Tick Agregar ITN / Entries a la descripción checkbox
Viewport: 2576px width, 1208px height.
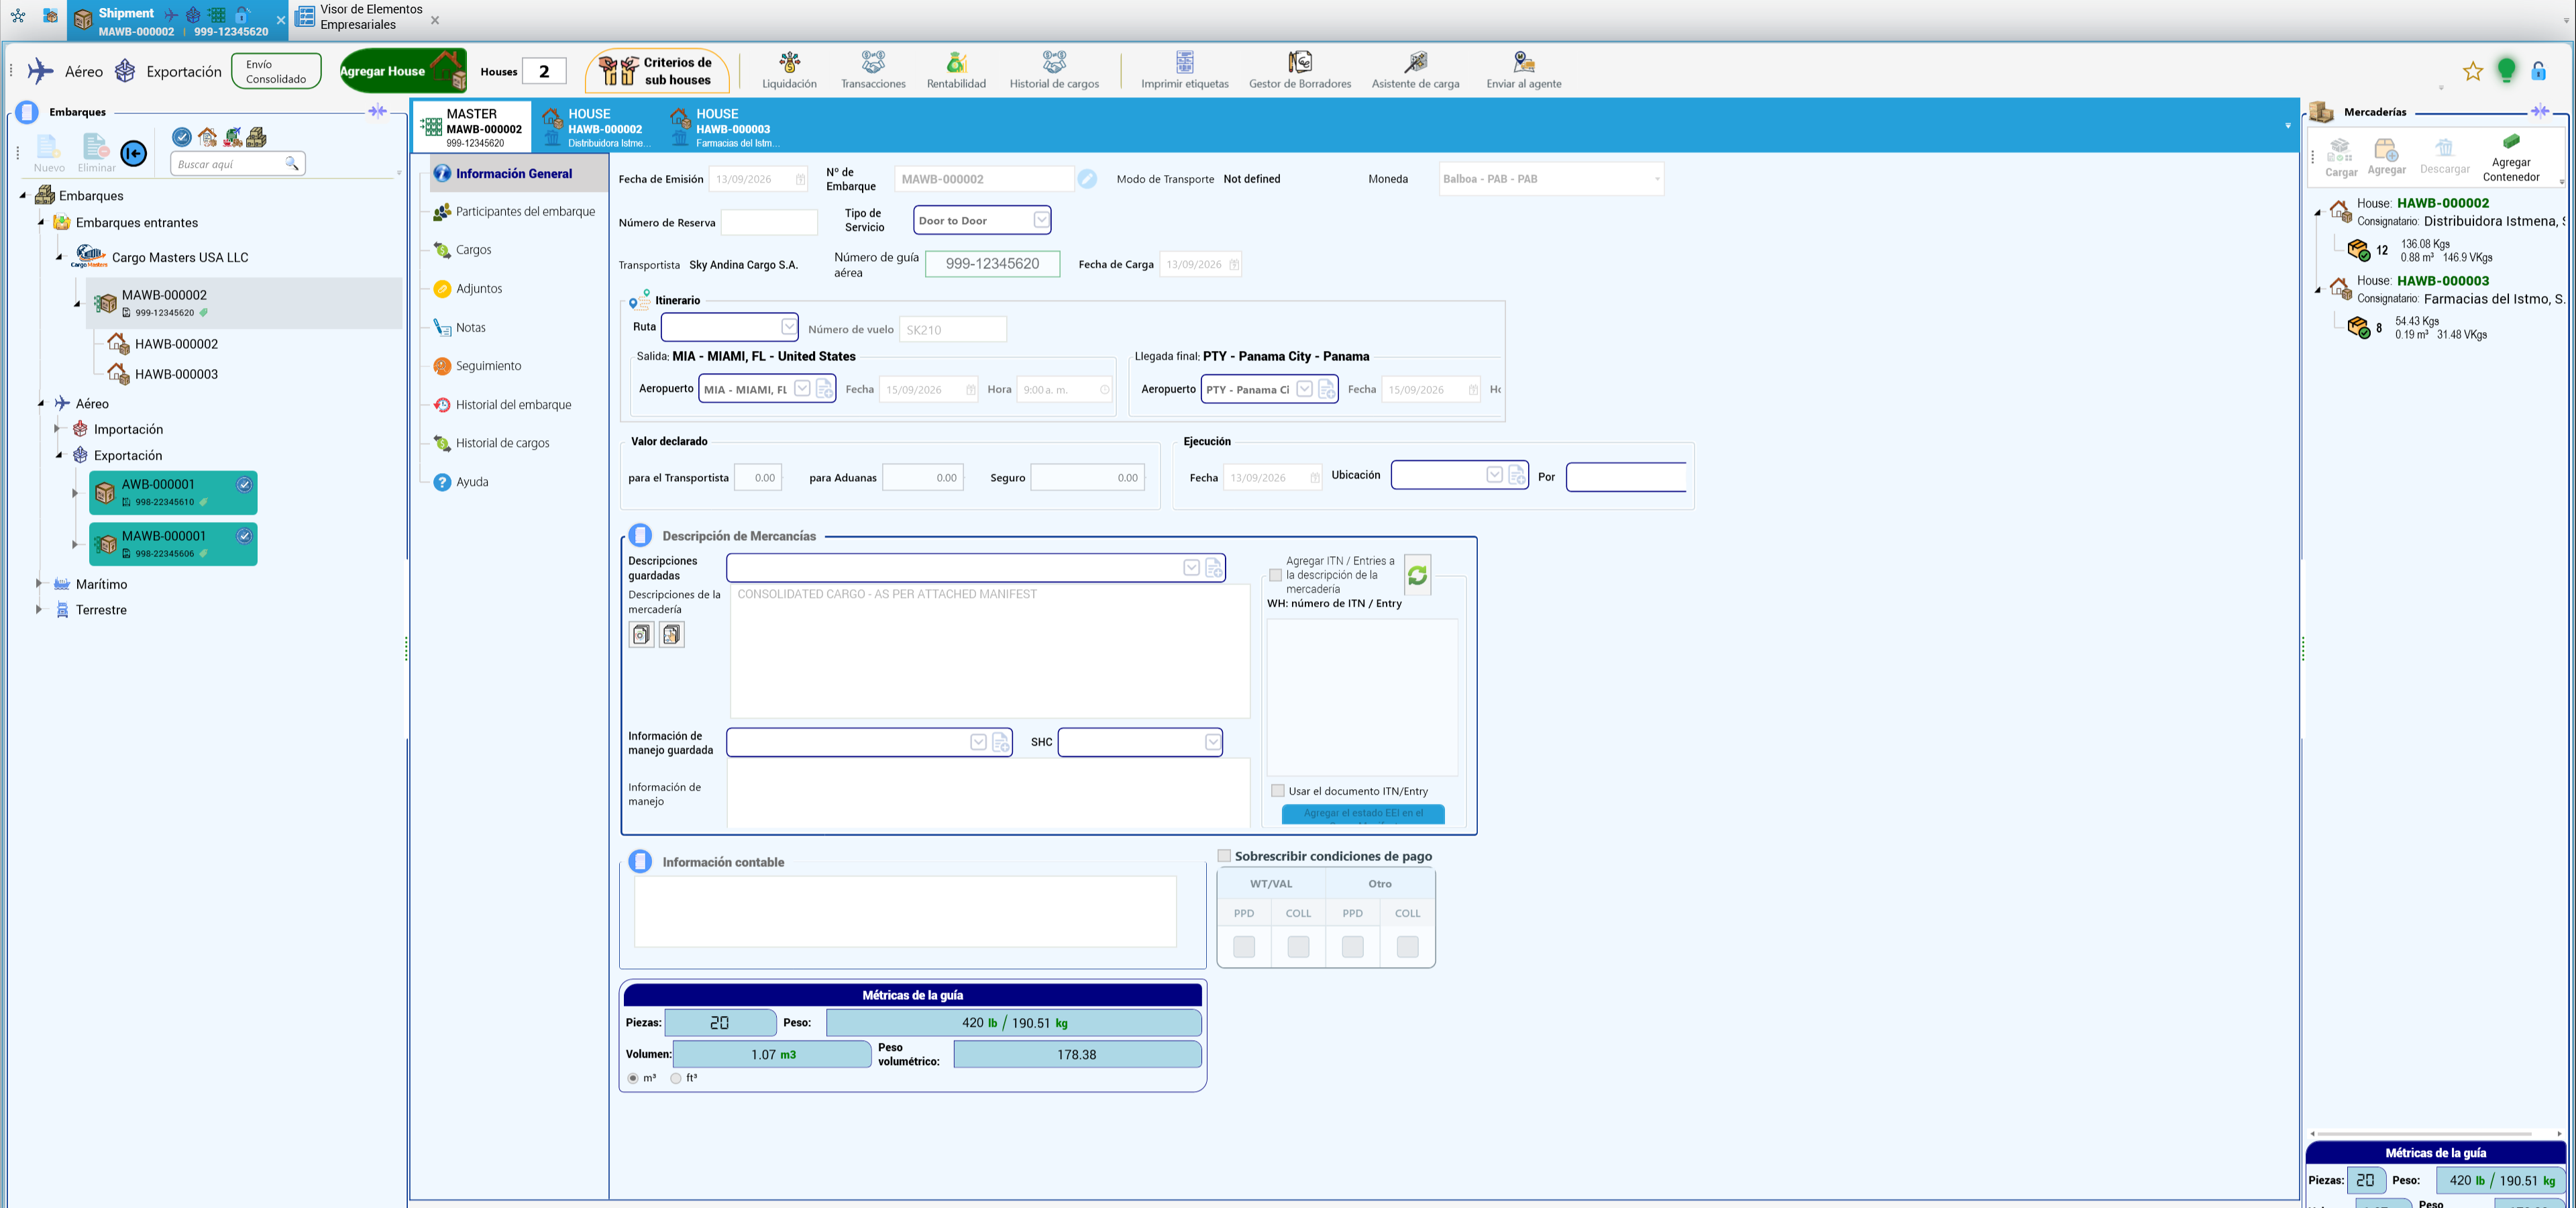click(x=1275, y=575)
